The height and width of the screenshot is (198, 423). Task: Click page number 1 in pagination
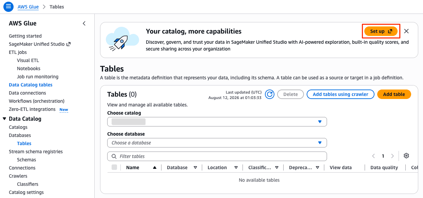pyautogui.click(x=383, y=156)
